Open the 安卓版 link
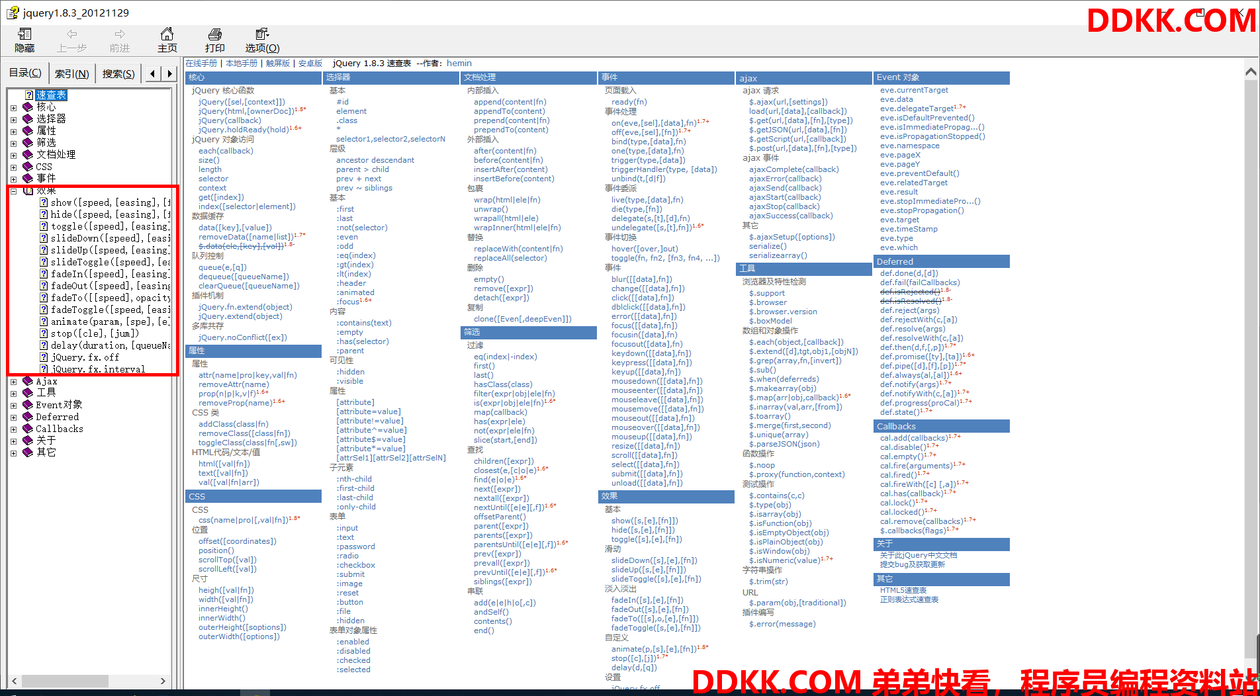 click(x=310, y=64)
